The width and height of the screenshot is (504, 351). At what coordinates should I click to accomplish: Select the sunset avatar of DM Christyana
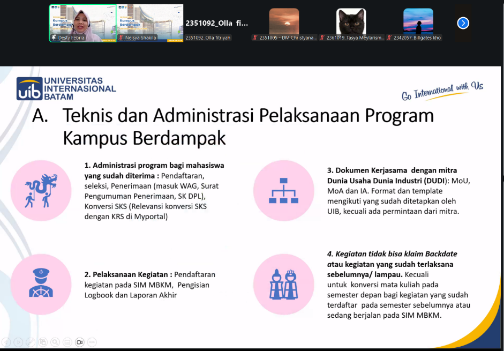284,22
